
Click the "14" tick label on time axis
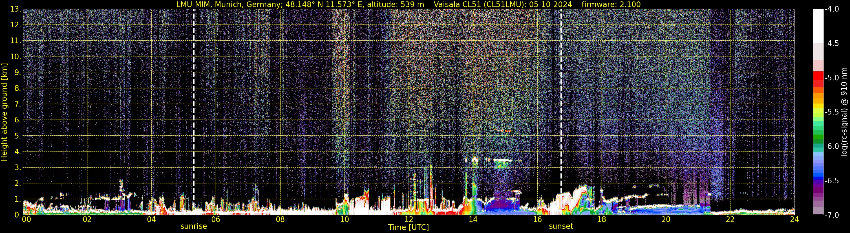(x=473, y=220)
